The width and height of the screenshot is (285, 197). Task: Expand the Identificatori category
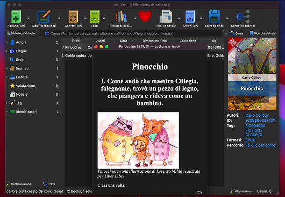pos(7,112)
